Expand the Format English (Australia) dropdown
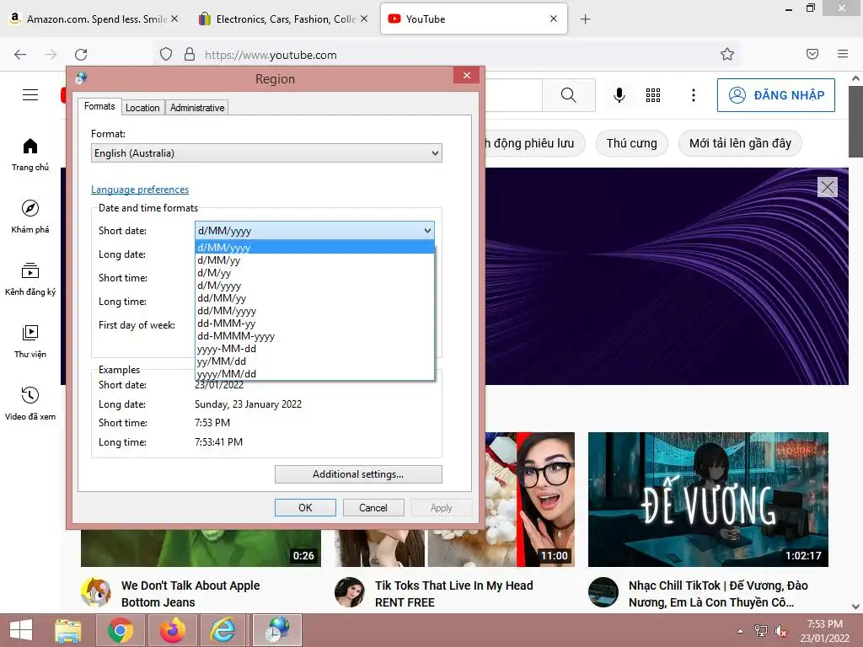Image resolution: width=863 pixels, height=647 pixels. click(266, 153)
